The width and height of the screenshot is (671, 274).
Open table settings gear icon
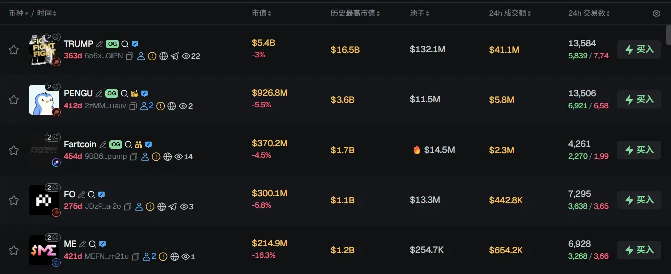point(656,14)
